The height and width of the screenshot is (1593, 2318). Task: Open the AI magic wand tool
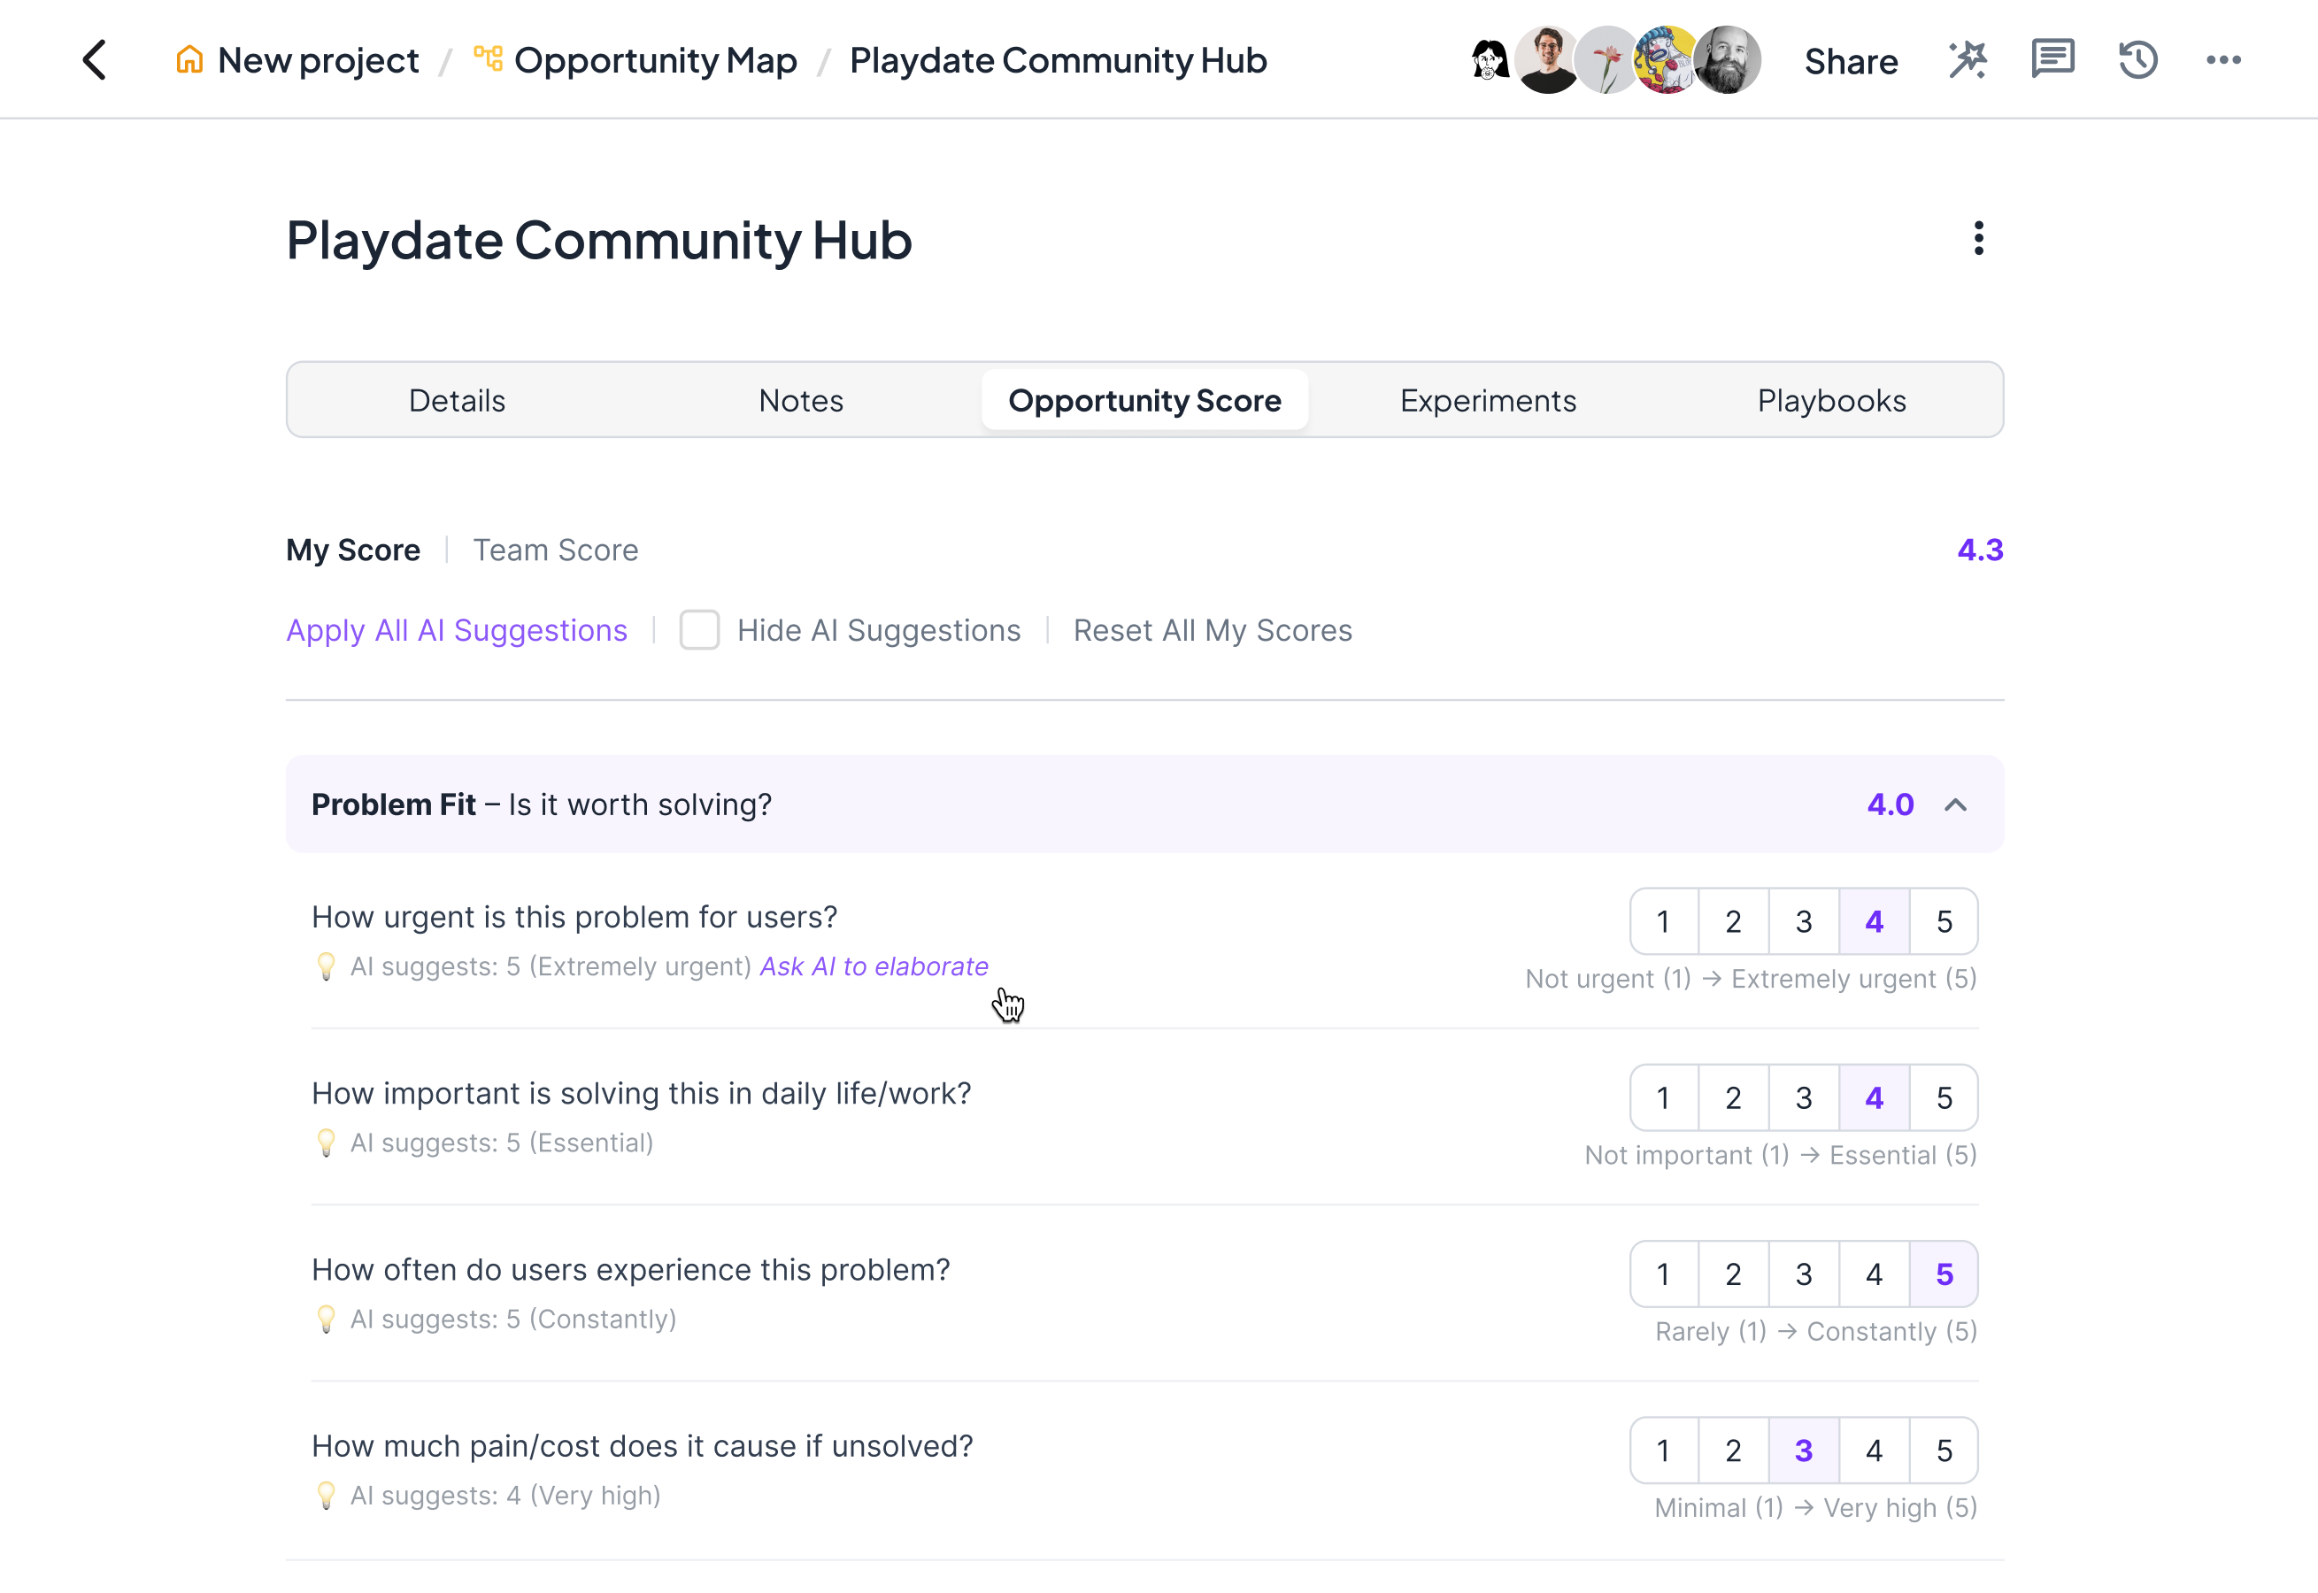coord(1968,60)
